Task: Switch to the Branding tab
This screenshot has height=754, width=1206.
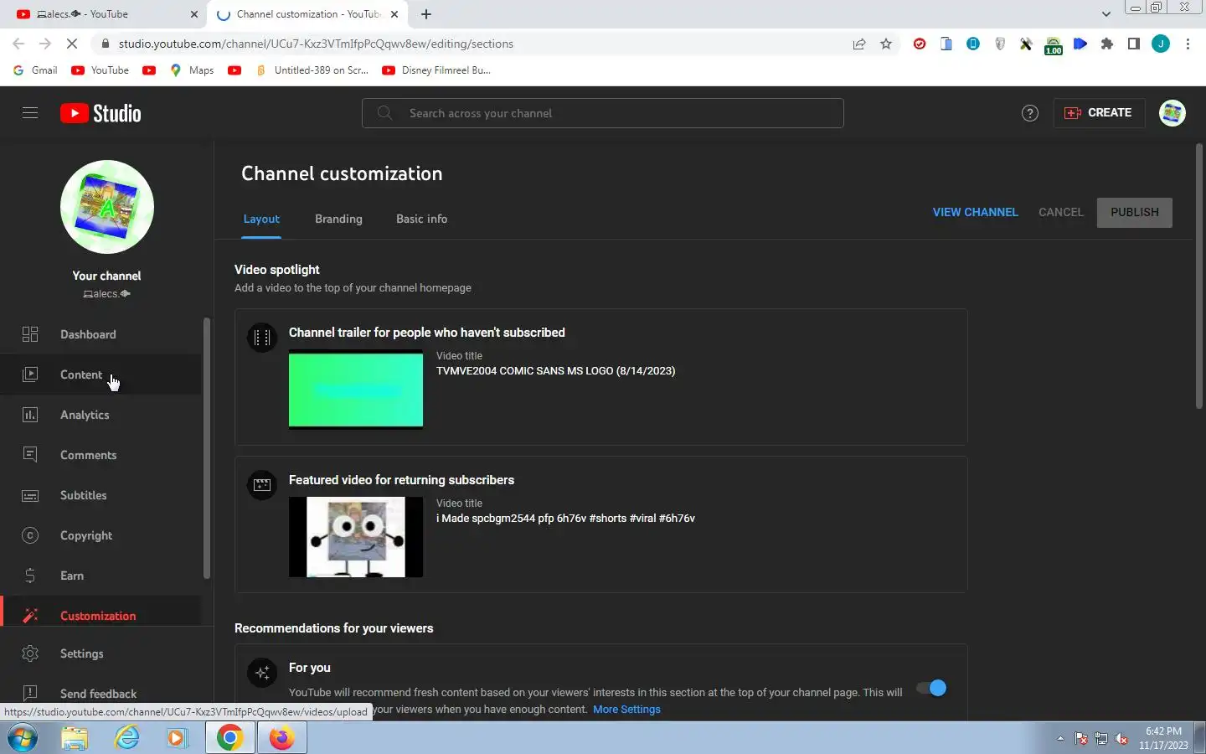Action: click(x=338, y=219)
